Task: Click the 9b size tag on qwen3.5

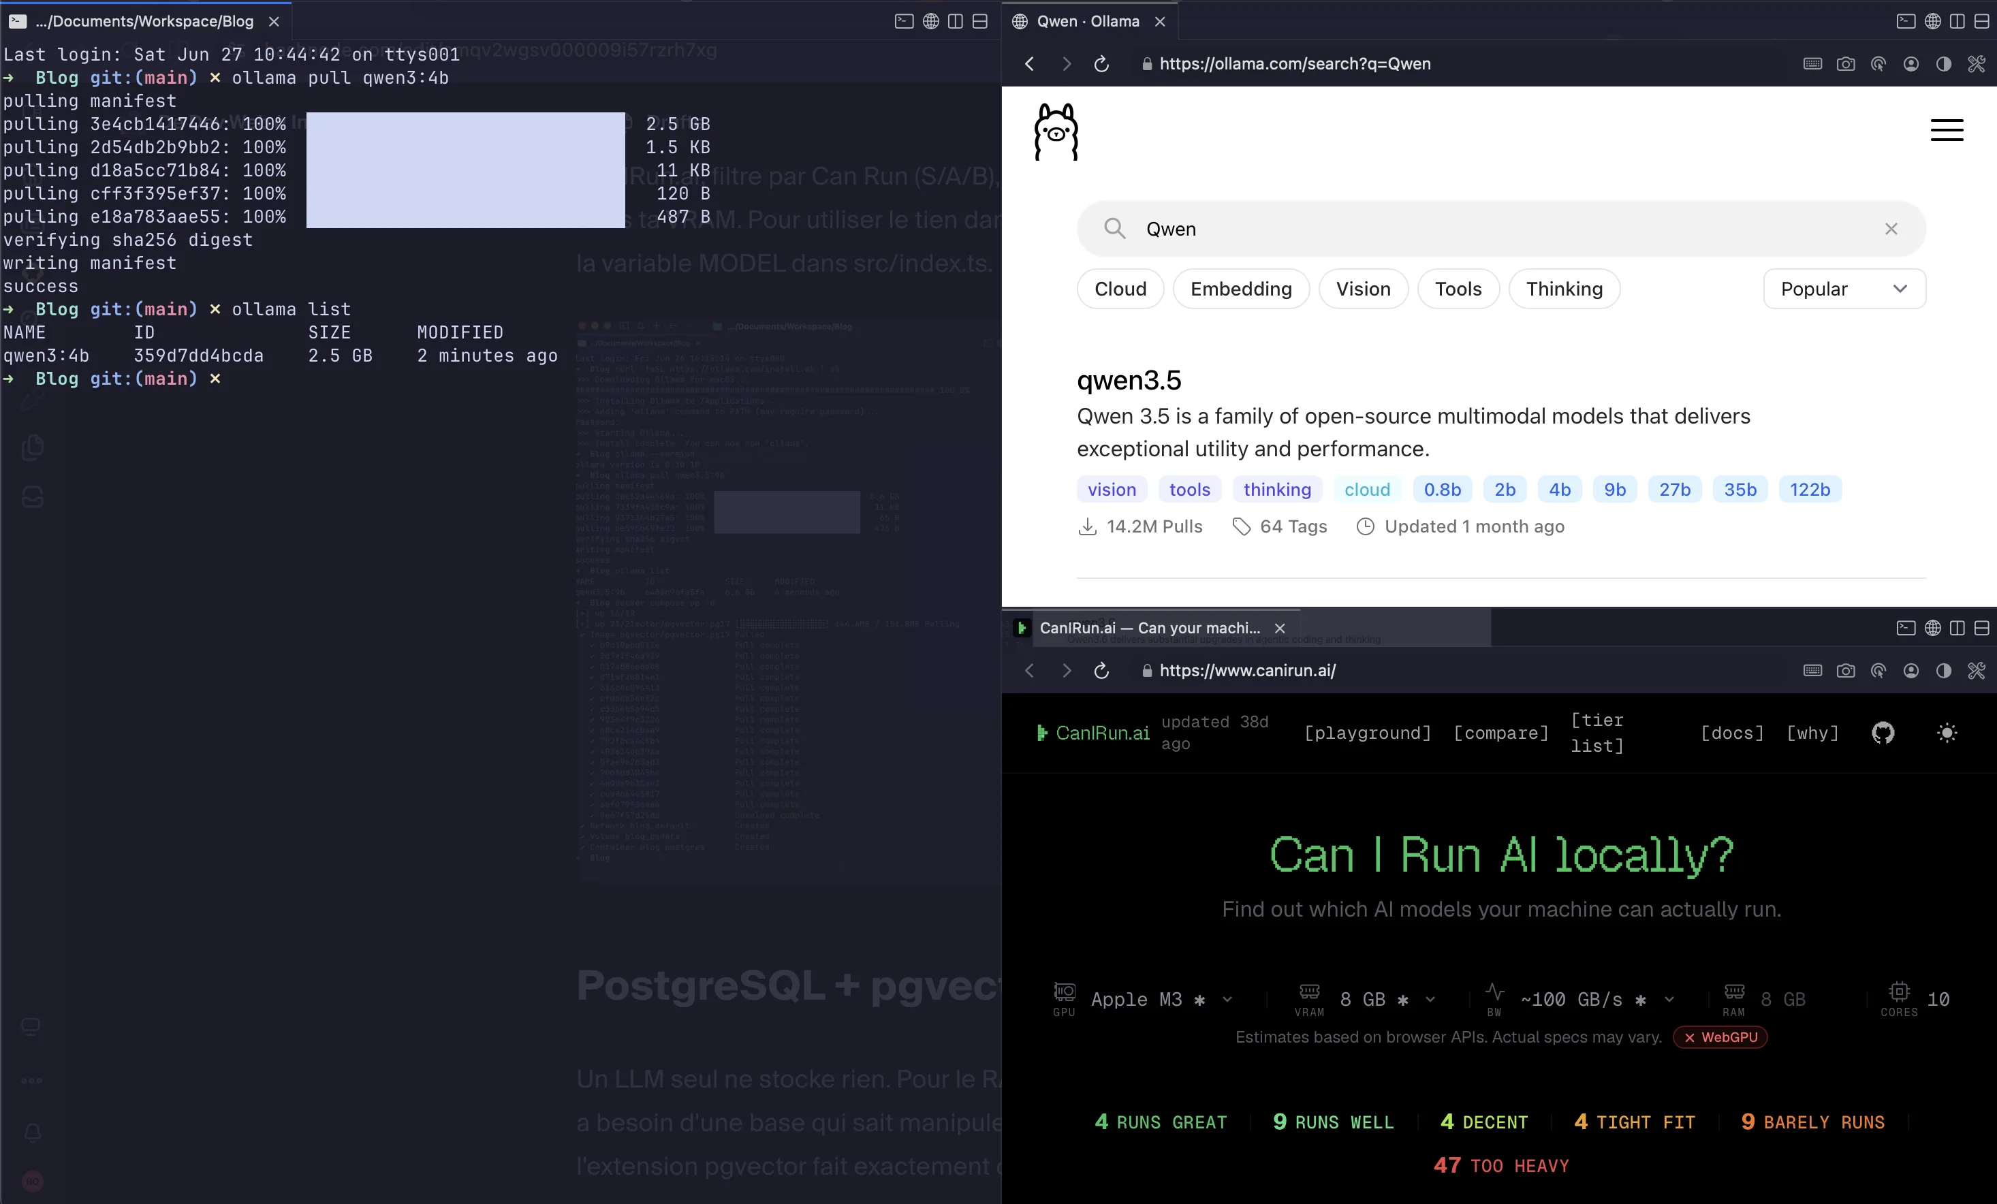Action: point(1614,490)
